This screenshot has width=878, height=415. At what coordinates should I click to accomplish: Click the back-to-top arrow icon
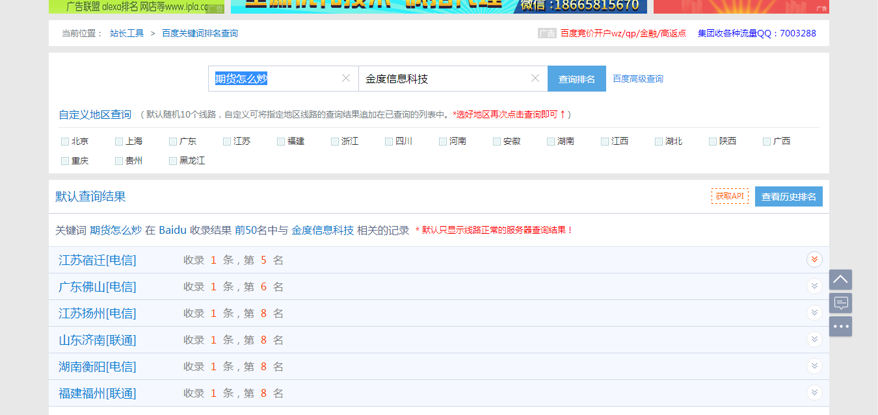(x=840, y=279)
